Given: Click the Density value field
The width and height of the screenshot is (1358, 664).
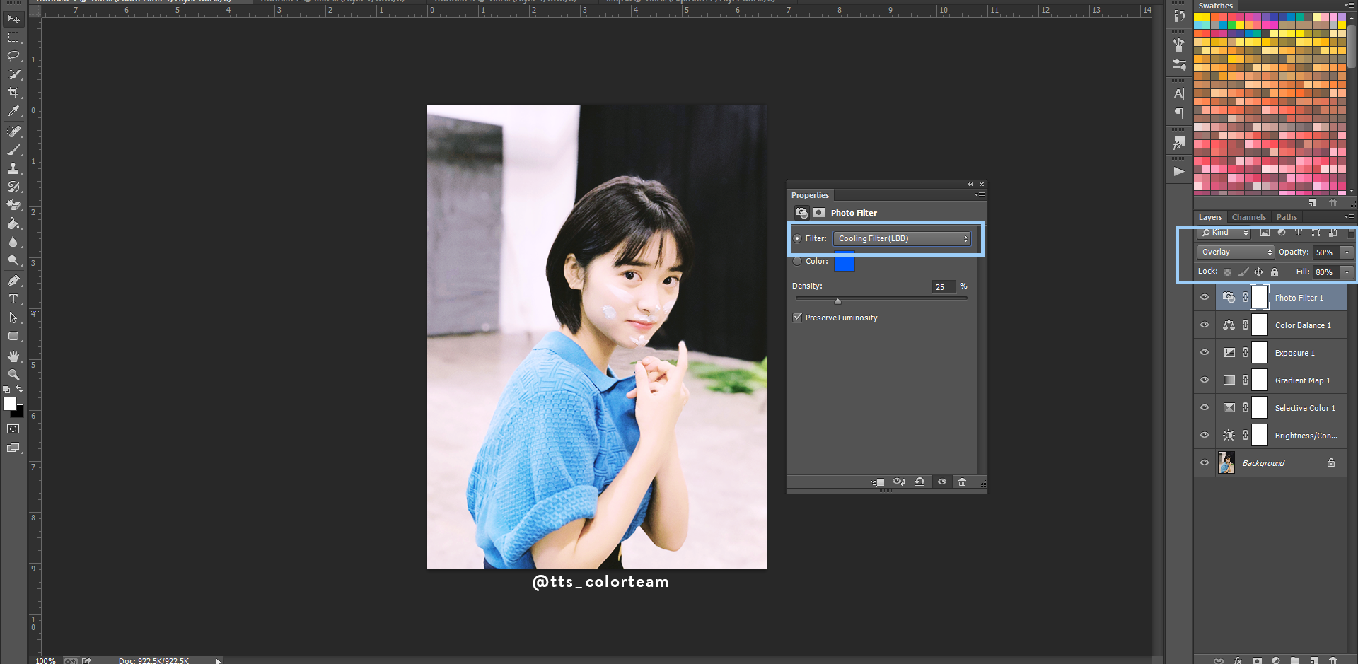Looking at the screenshot, I should (x=944, y=286).
